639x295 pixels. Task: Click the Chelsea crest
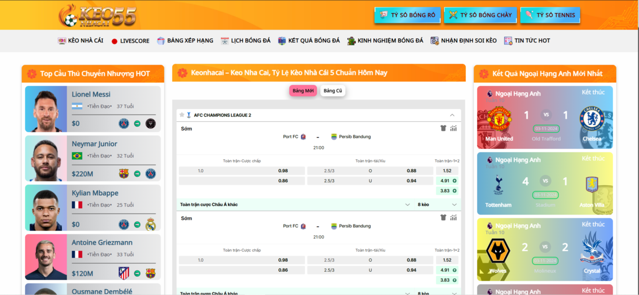click(x=592, y=119)
